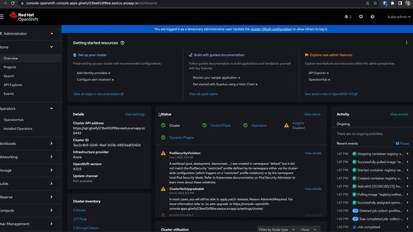Screen dimensions: 413x232
Task: Click the Getting started resources help icon
Action: [123, 43]
